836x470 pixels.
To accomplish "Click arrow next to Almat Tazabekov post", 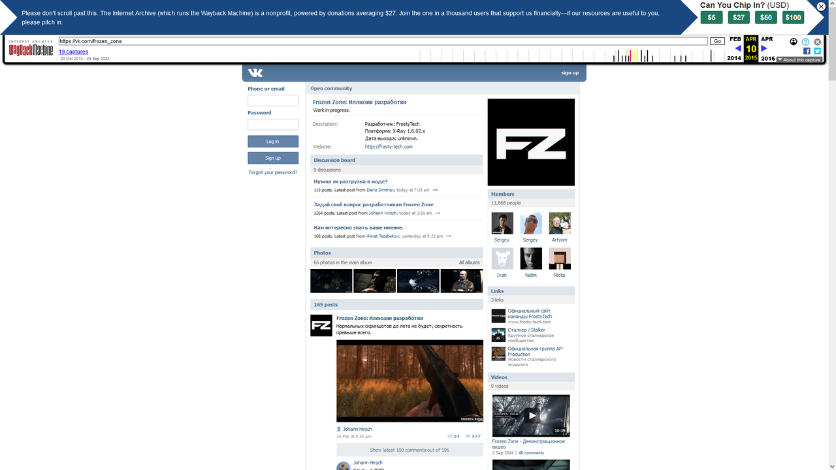I will tap(448, 236).
